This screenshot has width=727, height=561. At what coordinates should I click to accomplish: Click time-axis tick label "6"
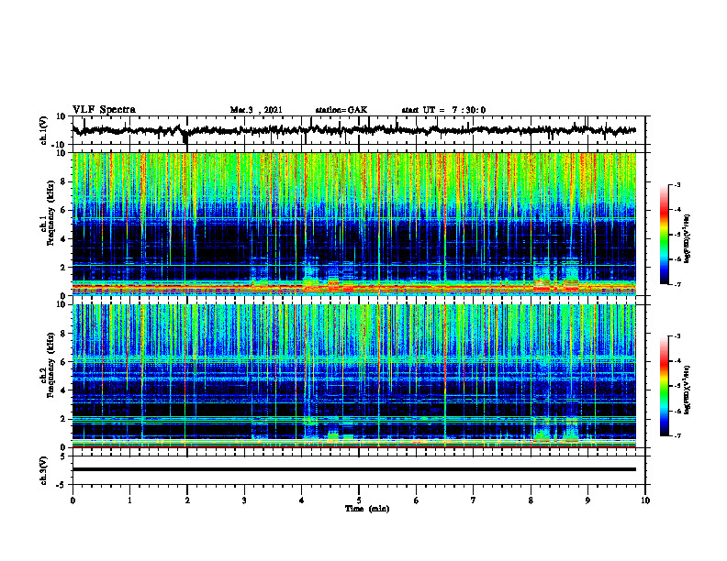[417, 500]
